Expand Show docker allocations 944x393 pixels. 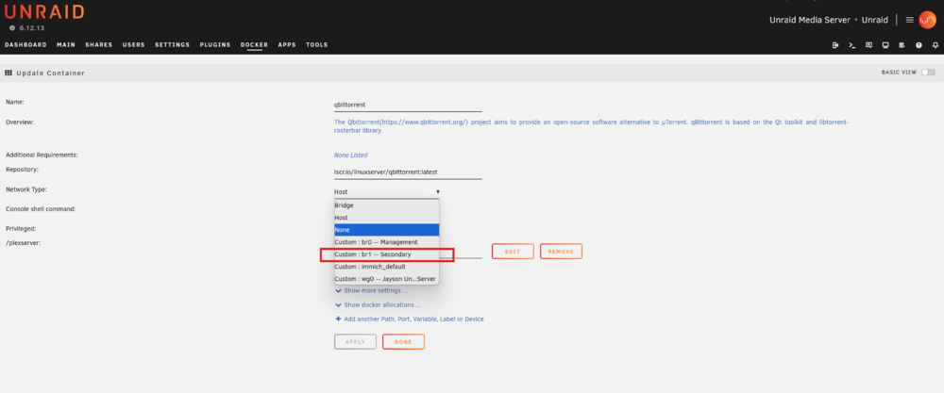tap(379, 305)
